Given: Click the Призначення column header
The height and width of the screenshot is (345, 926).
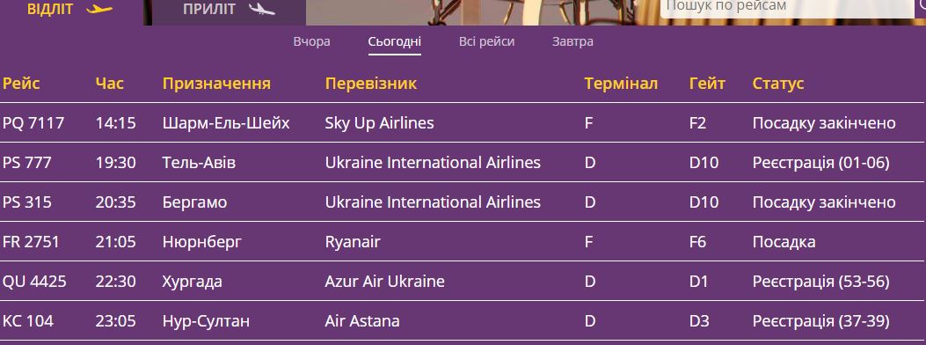Looking at the screenshot, I should 216,84.
